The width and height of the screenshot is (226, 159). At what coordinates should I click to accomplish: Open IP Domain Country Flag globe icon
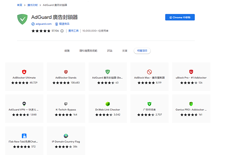pyautogui.click(x=66, y=136)
